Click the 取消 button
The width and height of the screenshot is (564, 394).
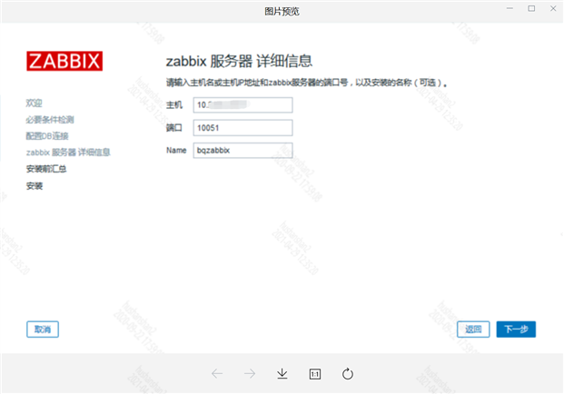[x=43, y=330]
